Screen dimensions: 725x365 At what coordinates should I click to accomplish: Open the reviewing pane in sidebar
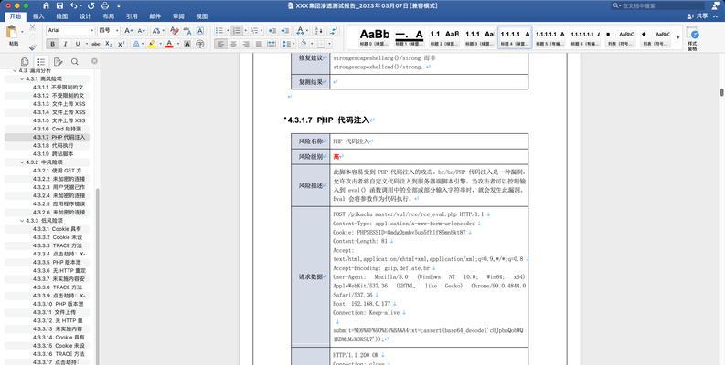[x=58, y=61]
